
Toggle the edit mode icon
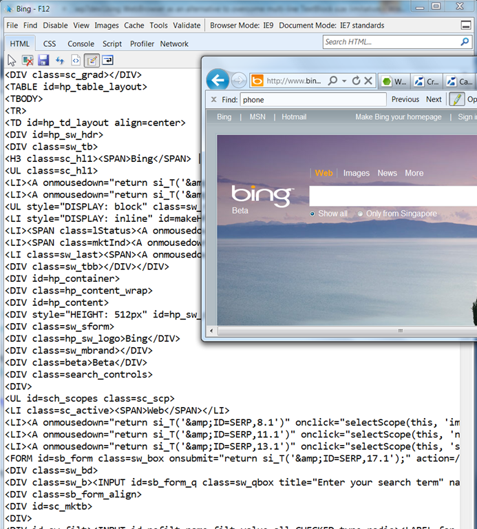point(92,61)
